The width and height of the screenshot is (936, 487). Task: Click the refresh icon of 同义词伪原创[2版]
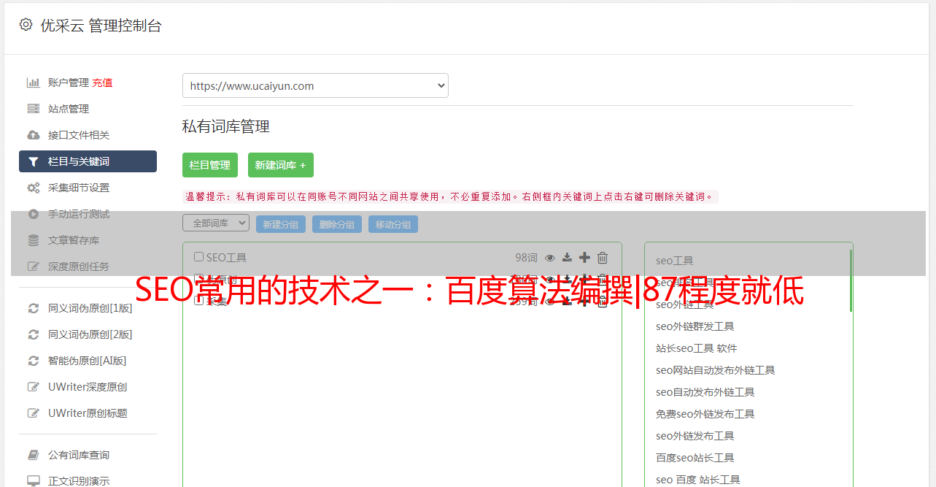click(34, 334)
